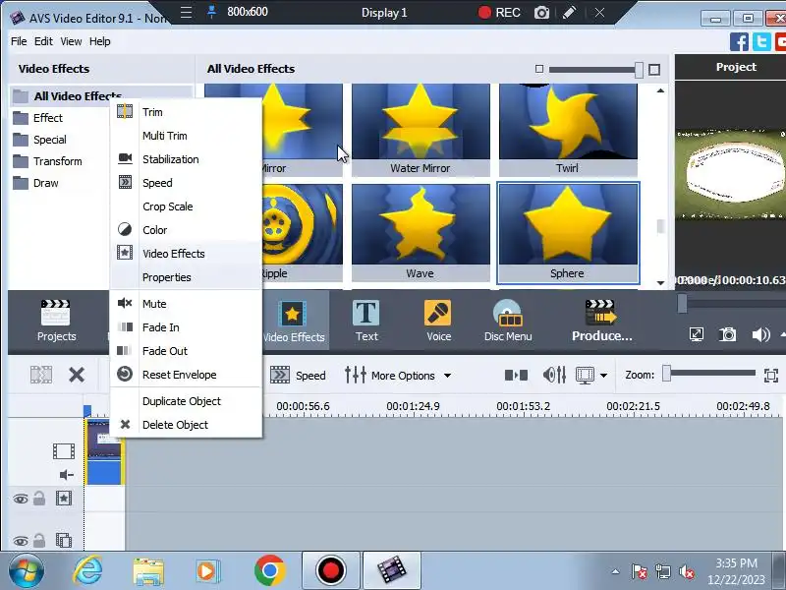Open the Projects section
The width and height of the screenshot is (786, 590).
[56, 321]
